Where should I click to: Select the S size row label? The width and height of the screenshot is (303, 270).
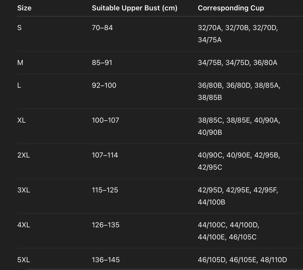point(19,28)
